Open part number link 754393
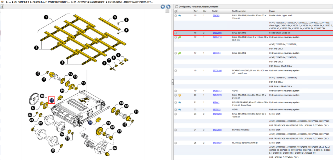The width and height of the screenshot is (333, 160). point(216,16)
